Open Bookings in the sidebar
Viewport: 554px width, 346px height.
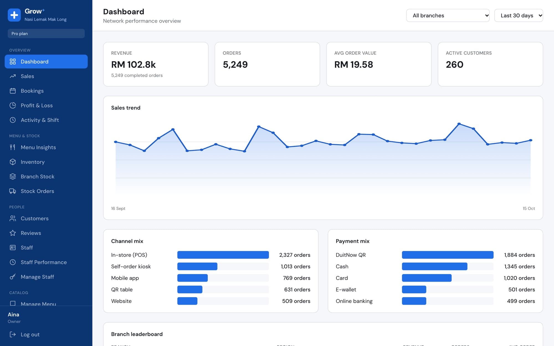coord(46,91)
